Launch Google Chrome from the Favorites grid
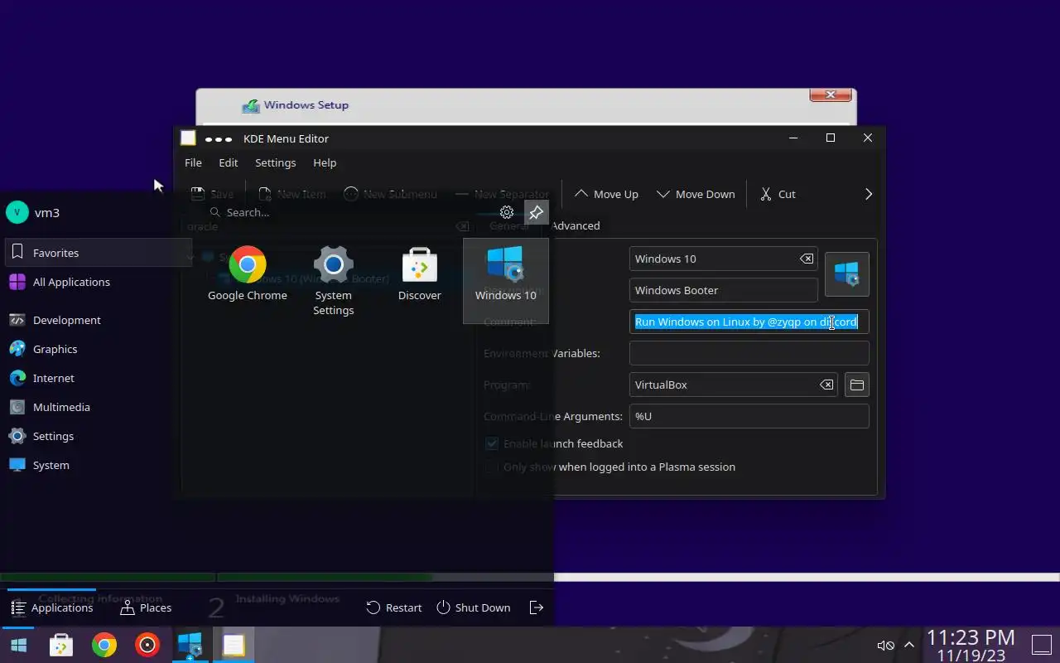Screen dimensions: 1060x663 click(x=247, y=274)
